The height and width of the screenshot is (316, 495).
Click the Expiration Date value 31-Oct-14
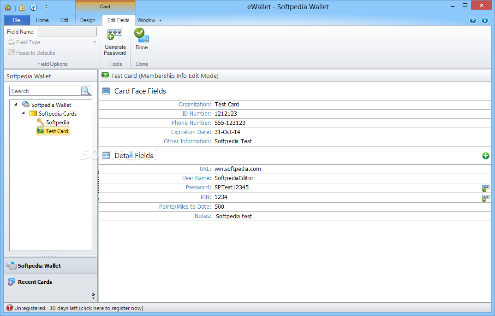pyautogui.click(x=227, y=132)
